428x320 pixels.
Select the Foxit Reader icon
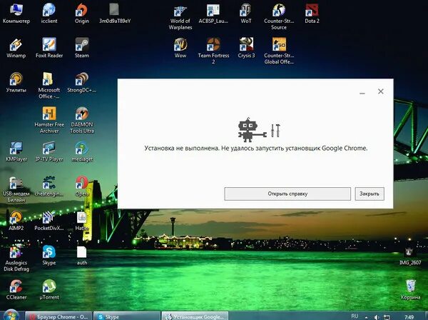[49, 48]
